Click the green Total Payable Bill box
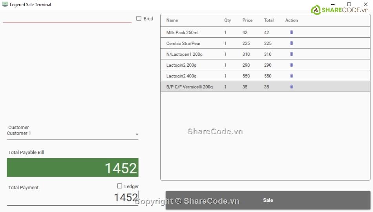This screenshot has width=373, height=212. 73,168
